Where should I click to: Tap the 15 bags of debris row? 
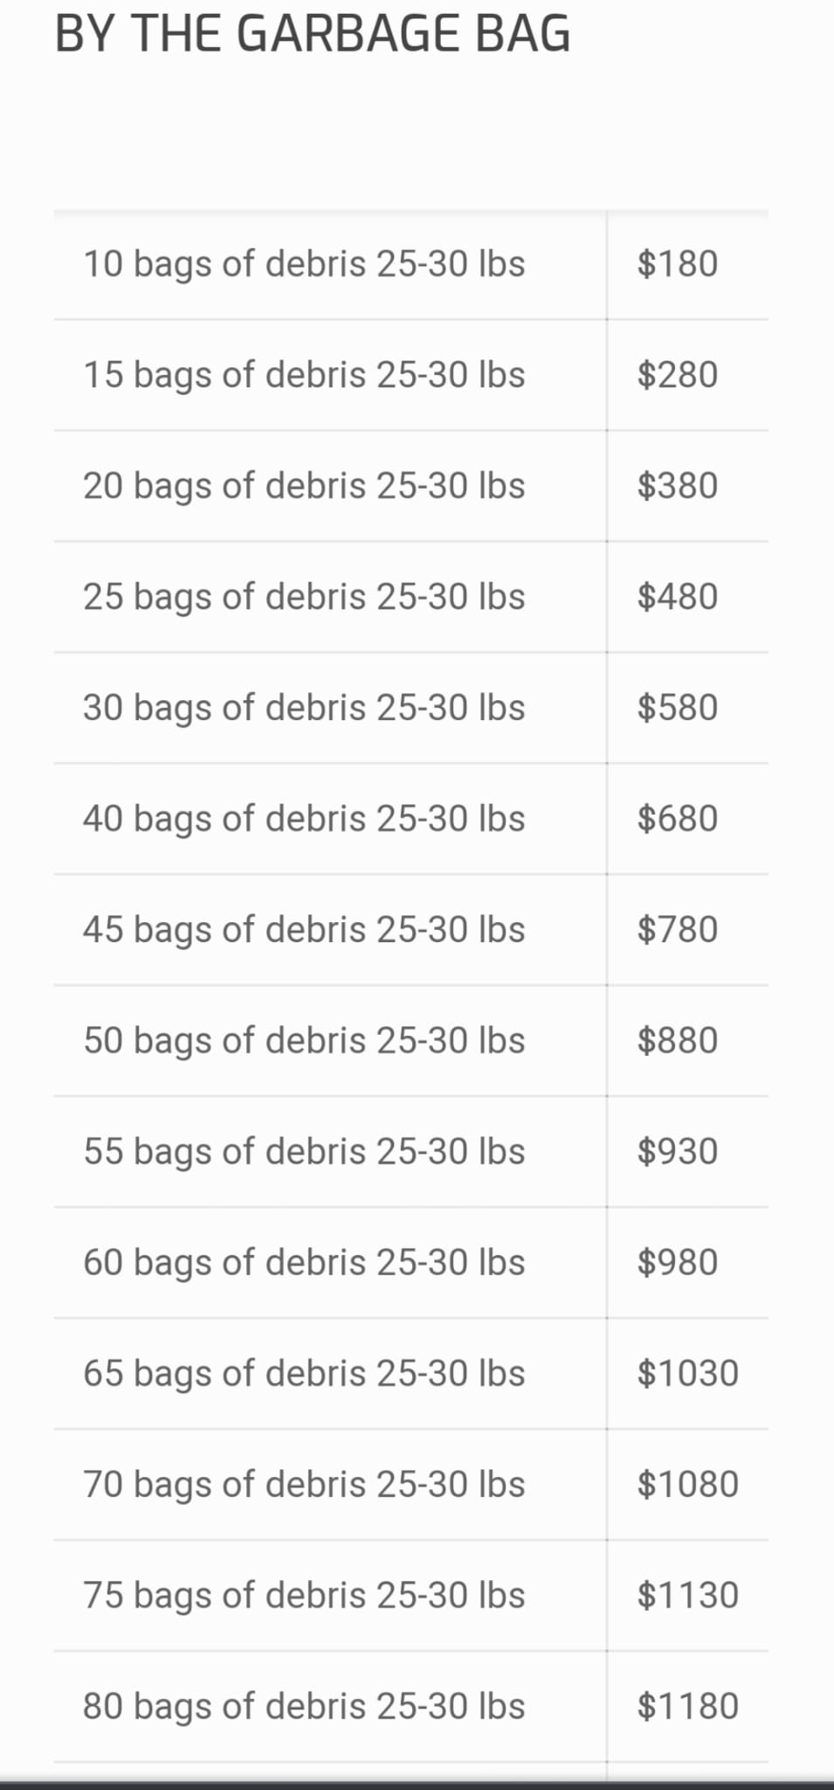tap(304, 375)
